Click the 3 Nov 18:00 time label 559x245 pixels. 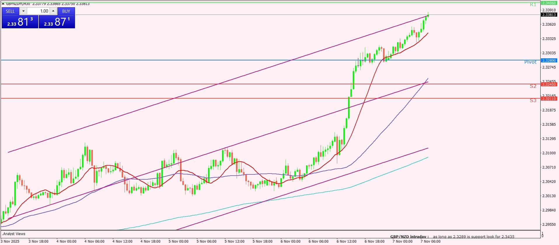click(x=39, y=242)
